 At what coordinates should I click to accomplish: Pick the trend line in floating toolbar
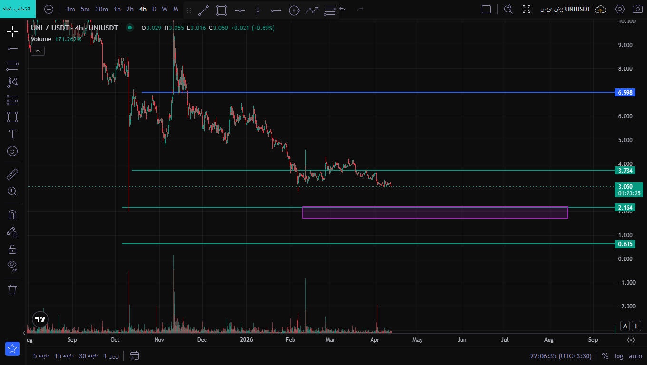(x=203, y=10)
